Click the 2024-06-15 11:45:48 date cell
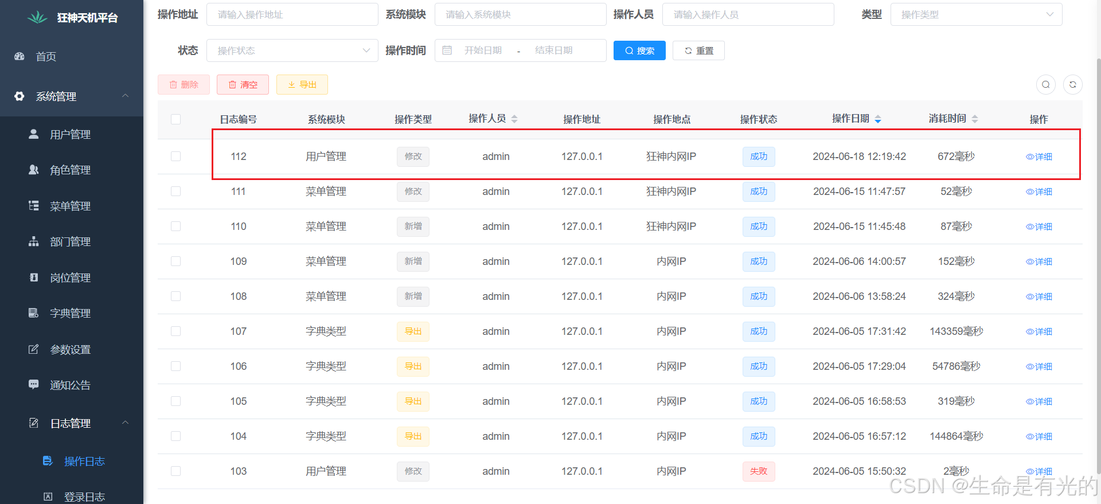1101x504 pixels. [859, 226]
